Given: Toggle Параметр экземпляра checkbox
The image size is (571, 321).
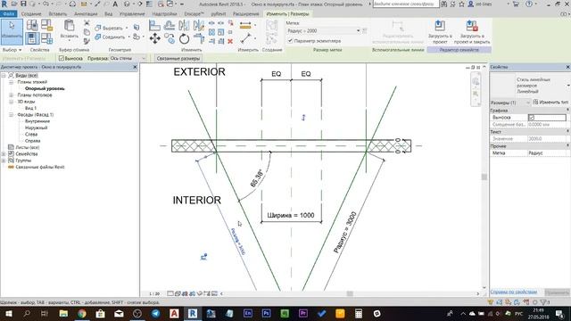Looking at the screenshot, I should (290, 41).
